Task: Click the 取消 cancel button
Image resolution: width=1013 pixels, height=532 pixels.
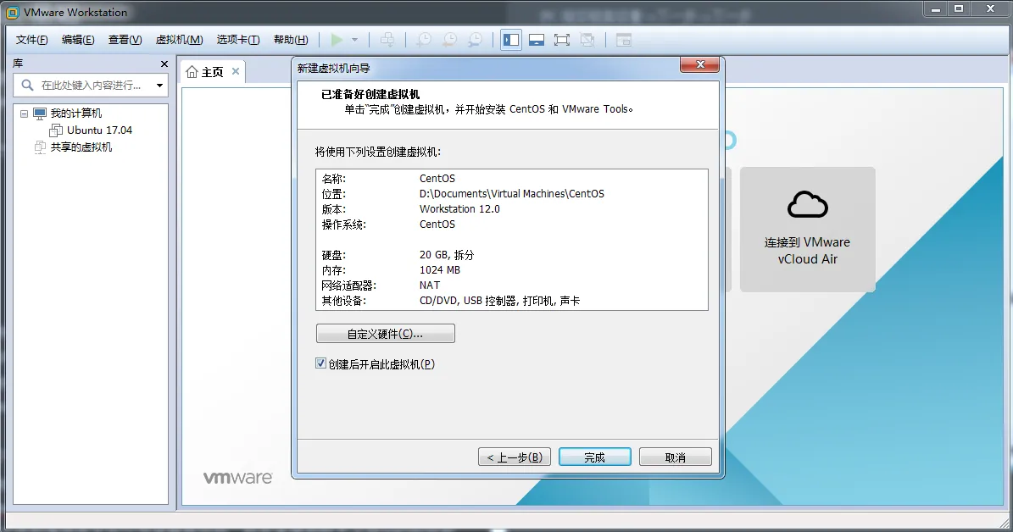Action: coord(676,457)
